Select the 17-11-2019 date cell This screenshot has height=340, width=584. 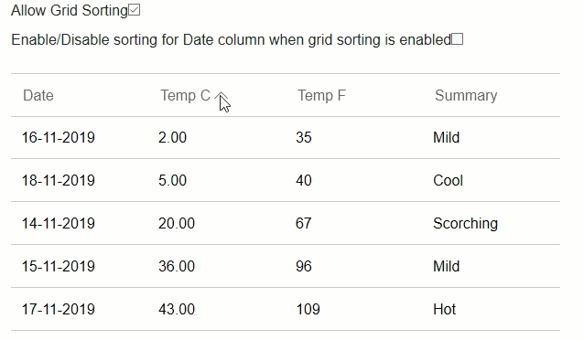58,310
